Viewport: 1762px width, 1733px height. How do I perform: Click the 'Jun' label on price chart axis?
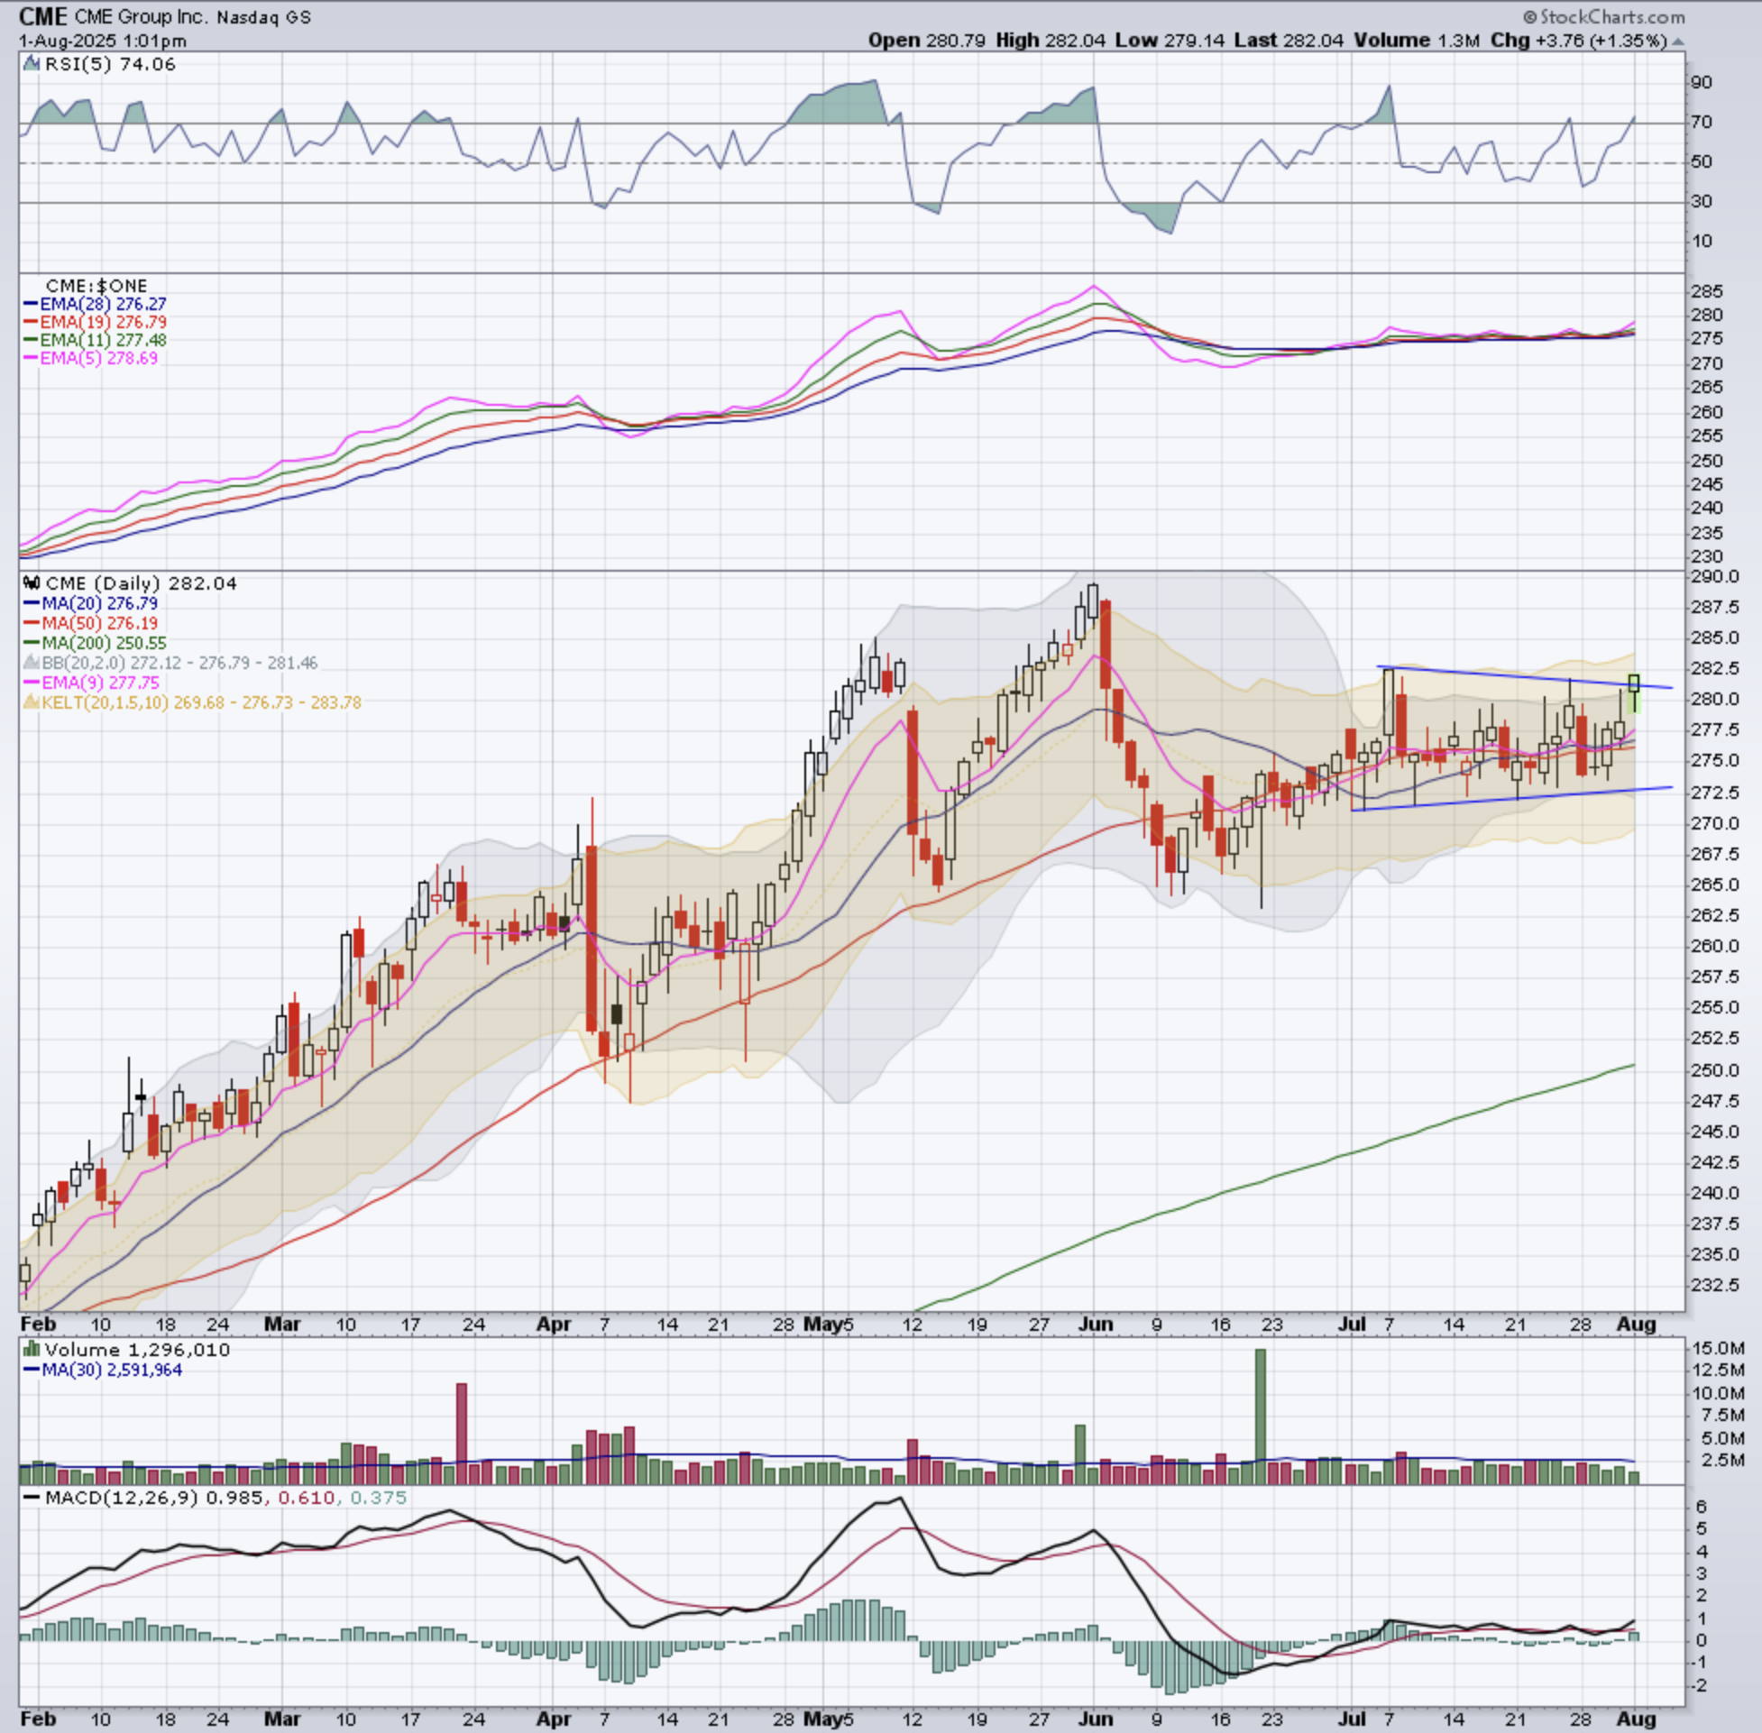point(1096,1325)
